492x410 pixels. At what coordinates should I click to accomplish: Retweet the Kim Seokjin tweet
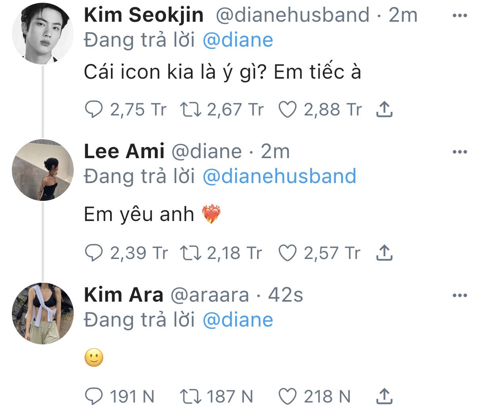191,110
